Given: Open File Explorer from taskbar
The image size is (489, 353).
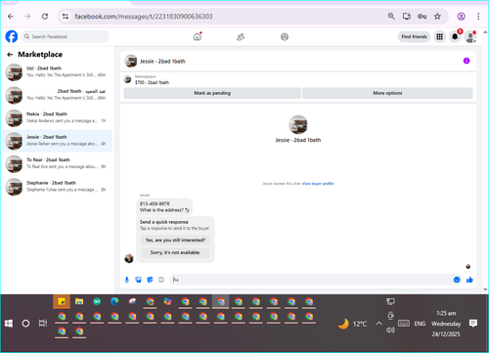Looking at the screenshot, I should pyautogui.click(x=79, y=302).
